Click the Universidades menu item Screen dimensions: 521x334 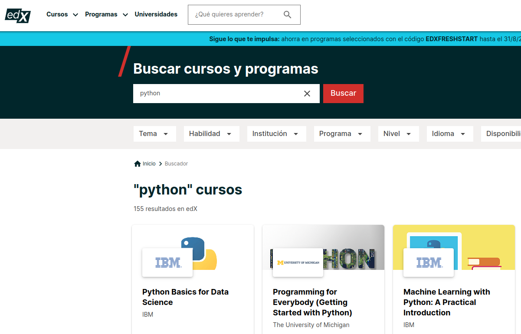click(156, 14)
